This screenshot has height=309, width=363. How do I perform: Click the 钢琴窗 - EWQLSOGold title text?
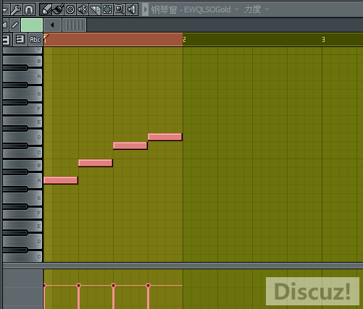tap(191, 9)
